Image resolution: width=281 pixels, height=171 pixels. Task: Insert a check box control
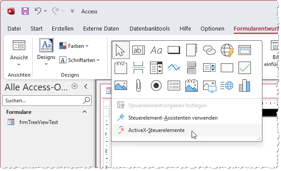click(x=245, y=68)
